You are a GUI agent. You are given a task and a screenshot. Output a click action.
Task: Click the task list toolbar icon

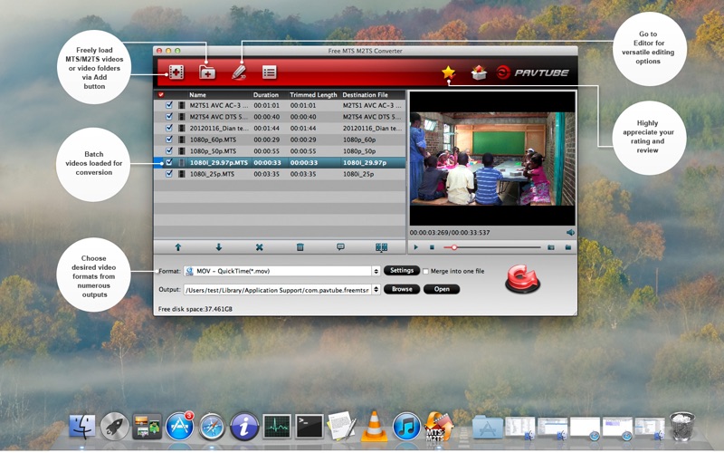(269, 72)
